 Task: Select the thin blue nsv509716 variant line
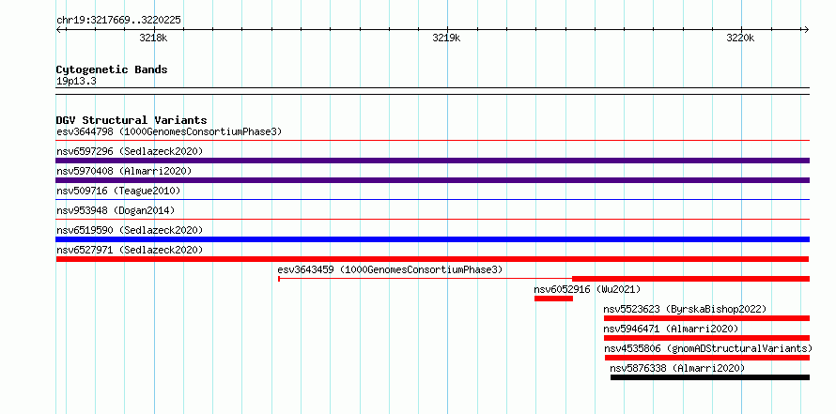(x=432, y=199)
